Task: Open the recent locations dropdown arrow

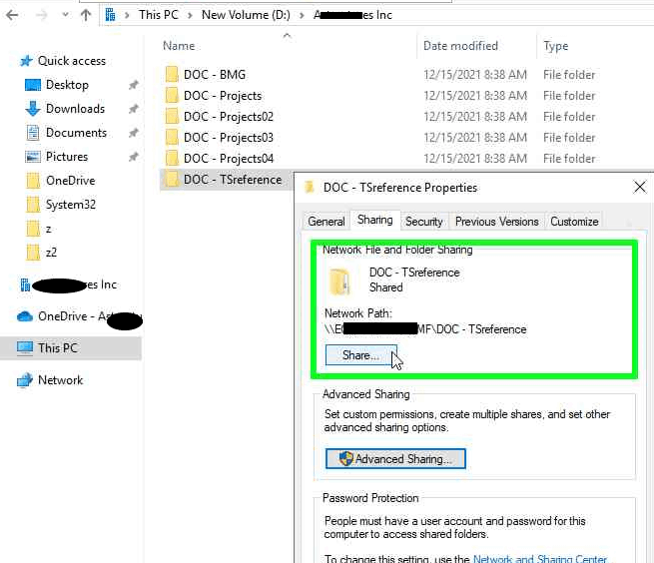Action: (x=65, y=15)
